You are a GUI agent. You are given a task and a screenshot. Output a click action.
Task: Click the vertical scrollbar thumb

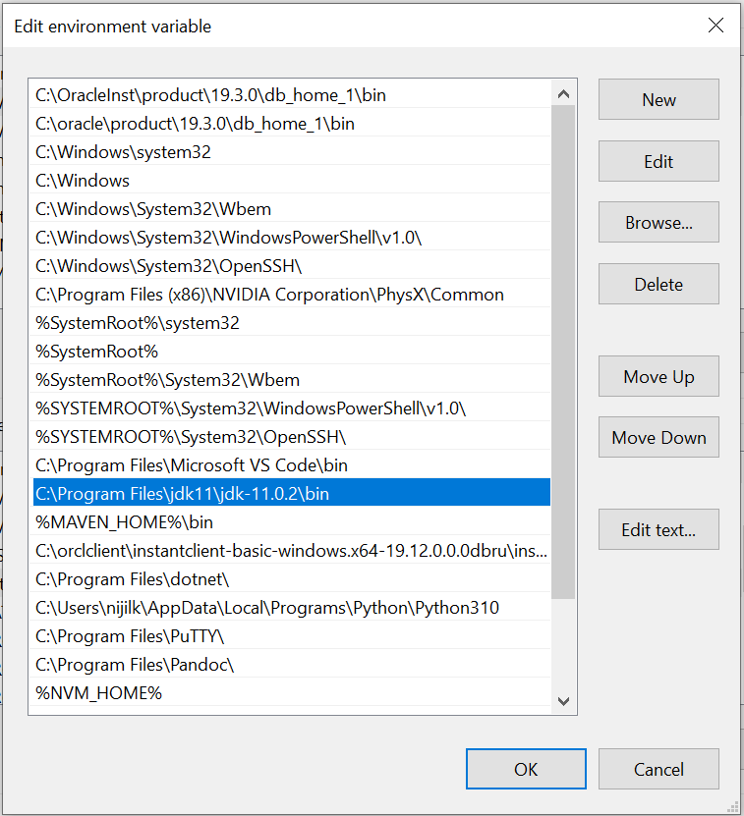[563, 354]
